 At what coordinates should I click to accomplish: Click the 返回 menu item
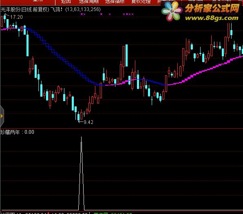[66, 2]
